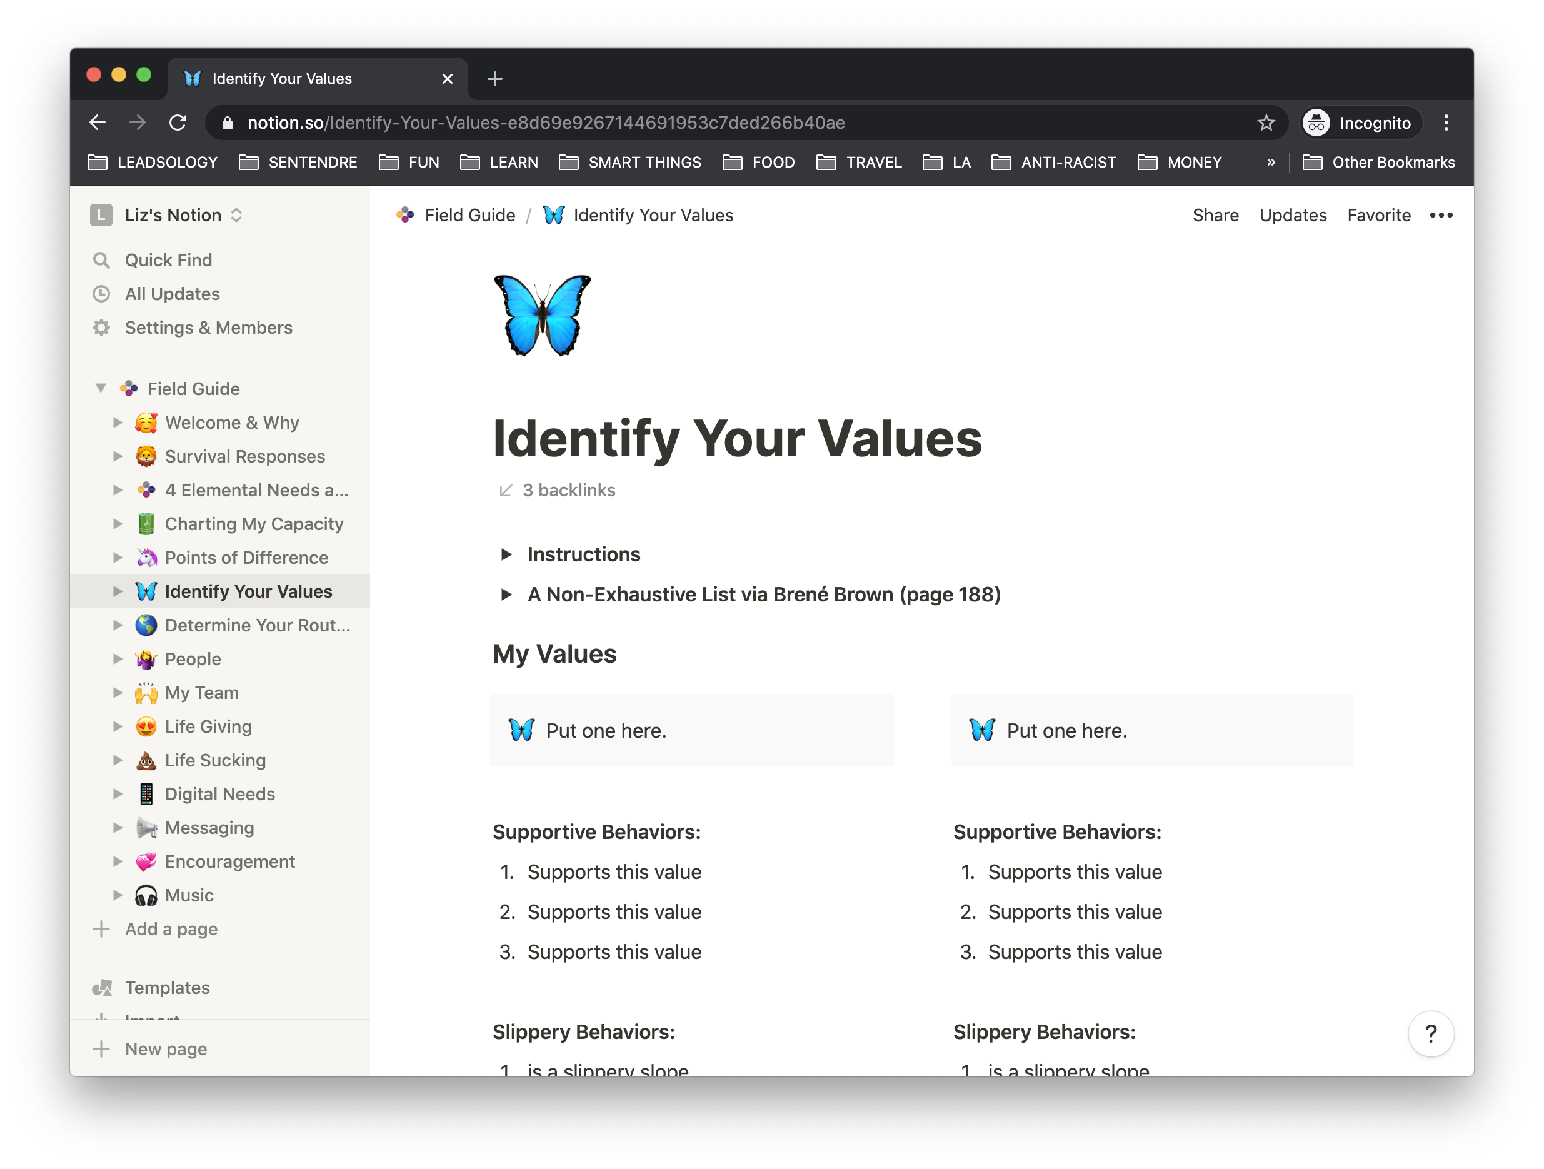This screenshot has width=1544, height=1169.
Task: Expand the Instructions section
Action: tap(506, 553)
